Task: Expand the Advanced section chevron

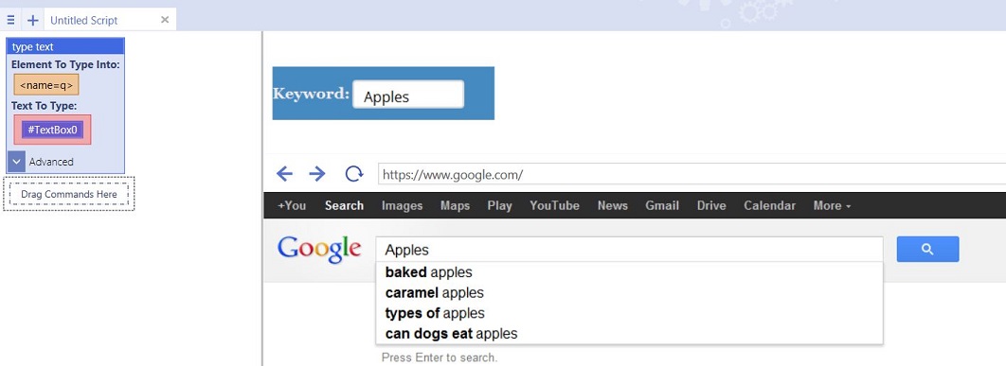Action: [x=17, y=162]
